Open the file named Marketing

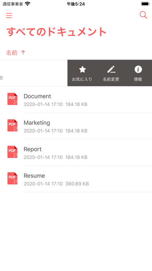click(x=76, y=126)
